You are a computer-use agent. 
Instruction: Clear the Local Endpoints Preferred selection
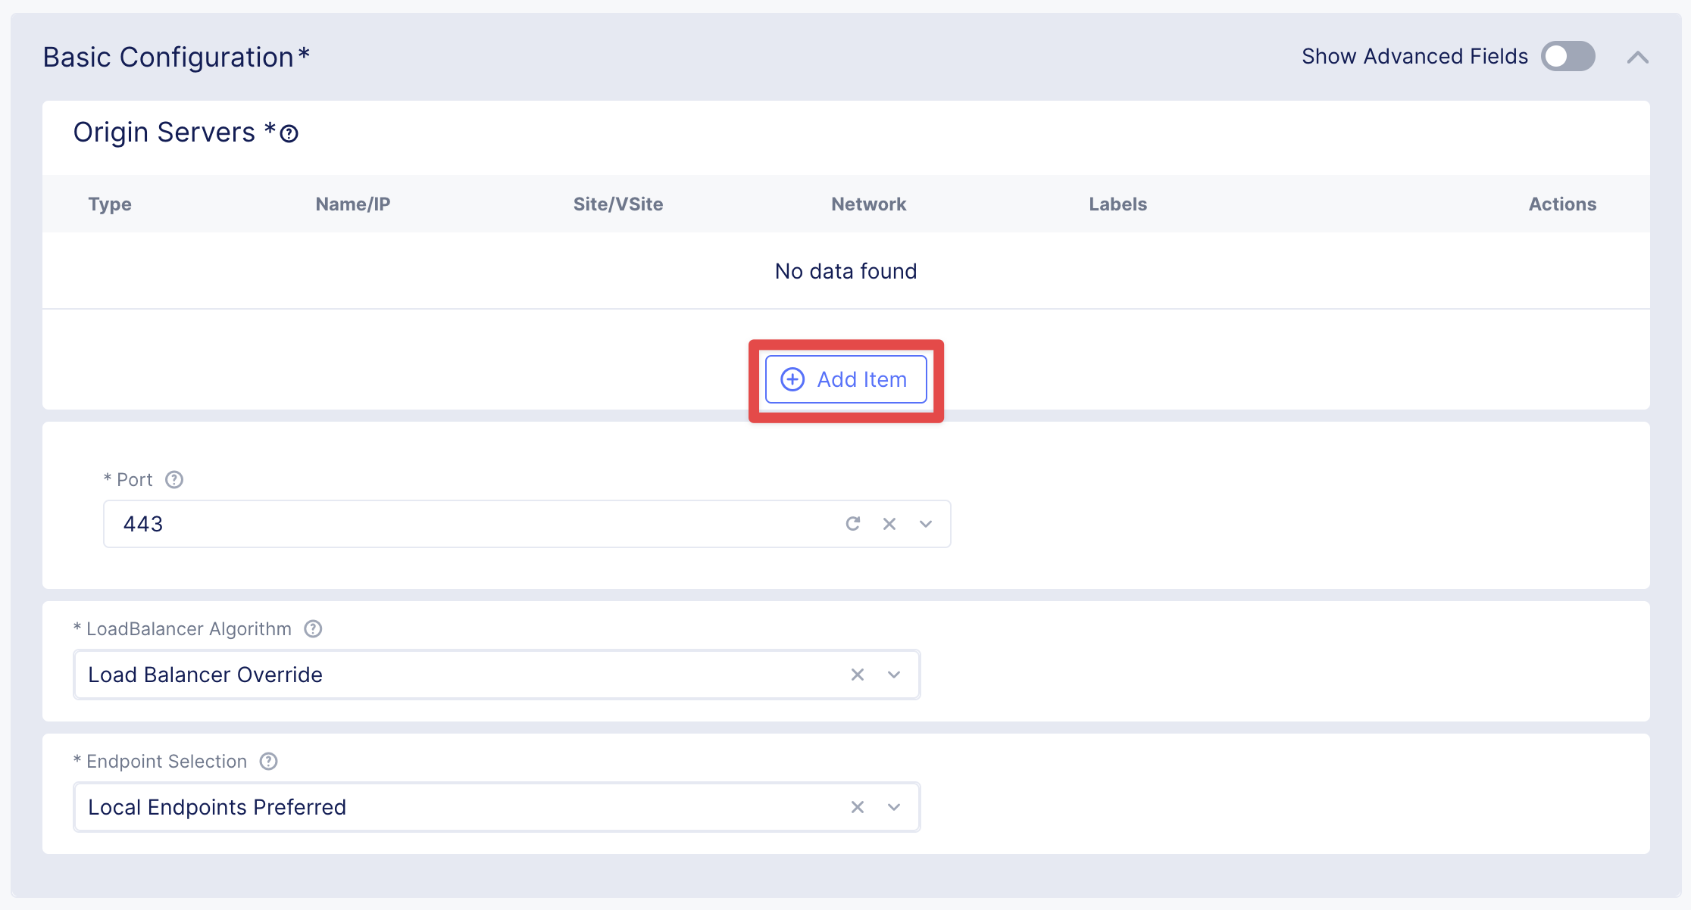[x=858, y=807]
